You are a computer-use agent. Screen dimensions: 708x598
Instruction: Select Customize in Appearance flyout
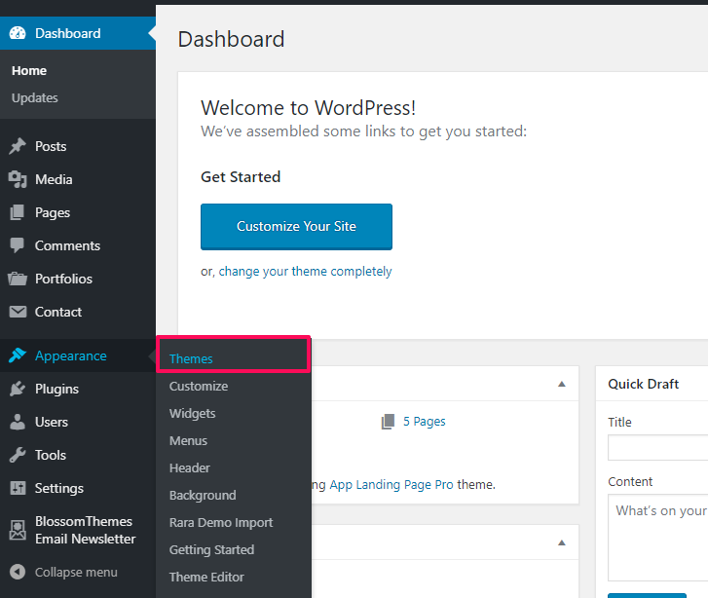click(199, 387)
